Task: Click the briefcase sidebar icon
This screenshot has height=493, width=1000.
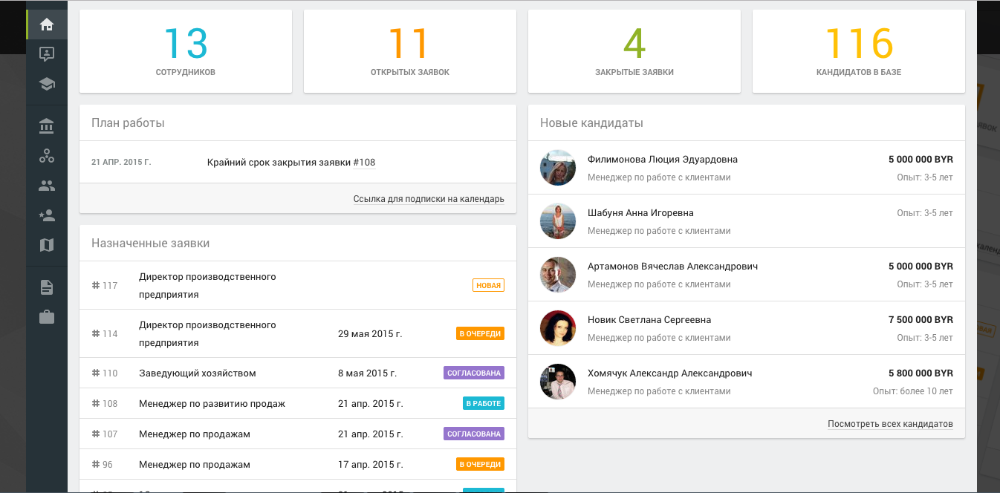Action: [47, 317]
